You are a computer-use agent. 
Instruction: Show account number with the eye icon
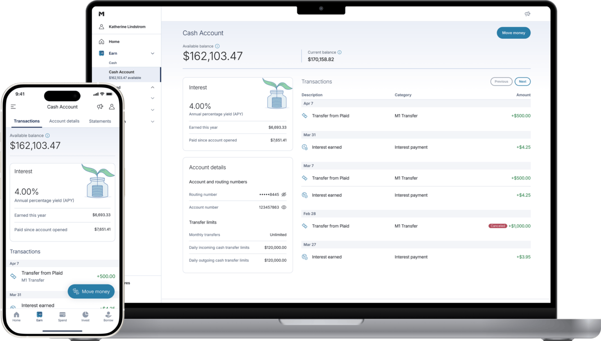point(284,207)
